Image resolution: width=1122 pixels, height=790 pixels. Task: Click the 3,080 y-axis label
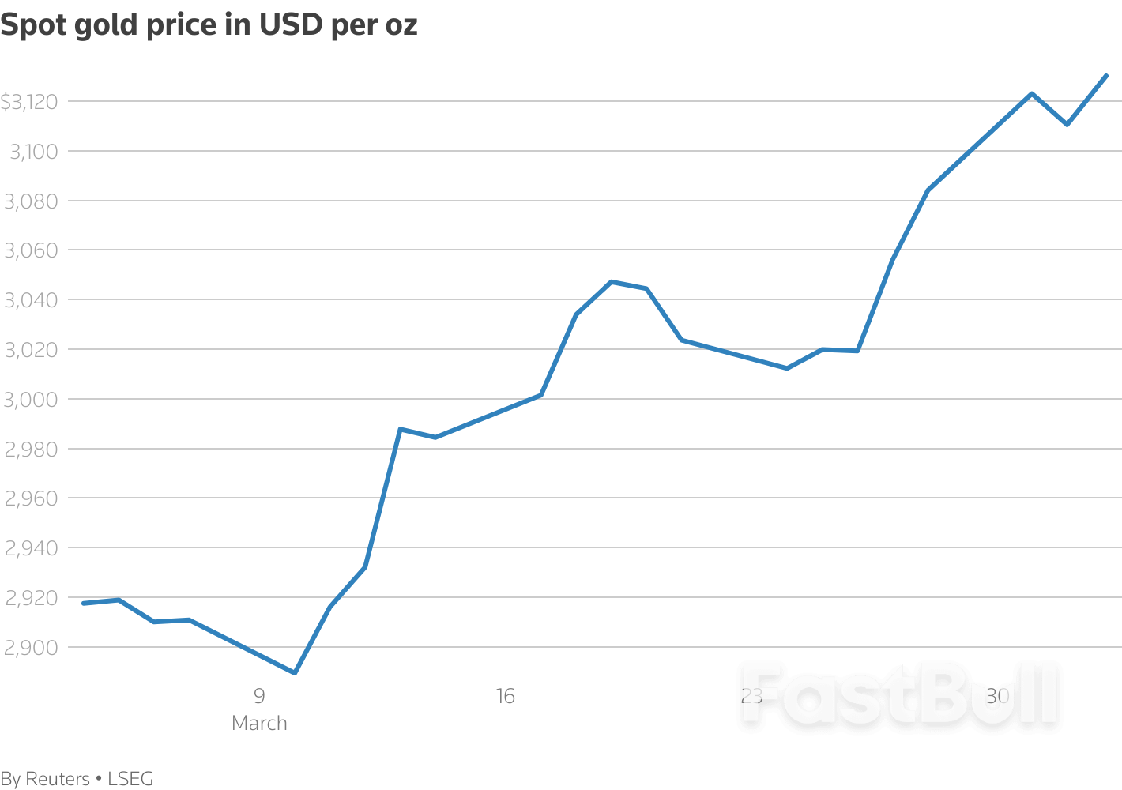point(32,201)
